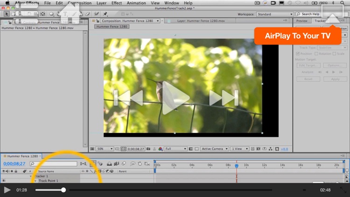Enter fullscreen with the expand arrows icon

point(343,190)
